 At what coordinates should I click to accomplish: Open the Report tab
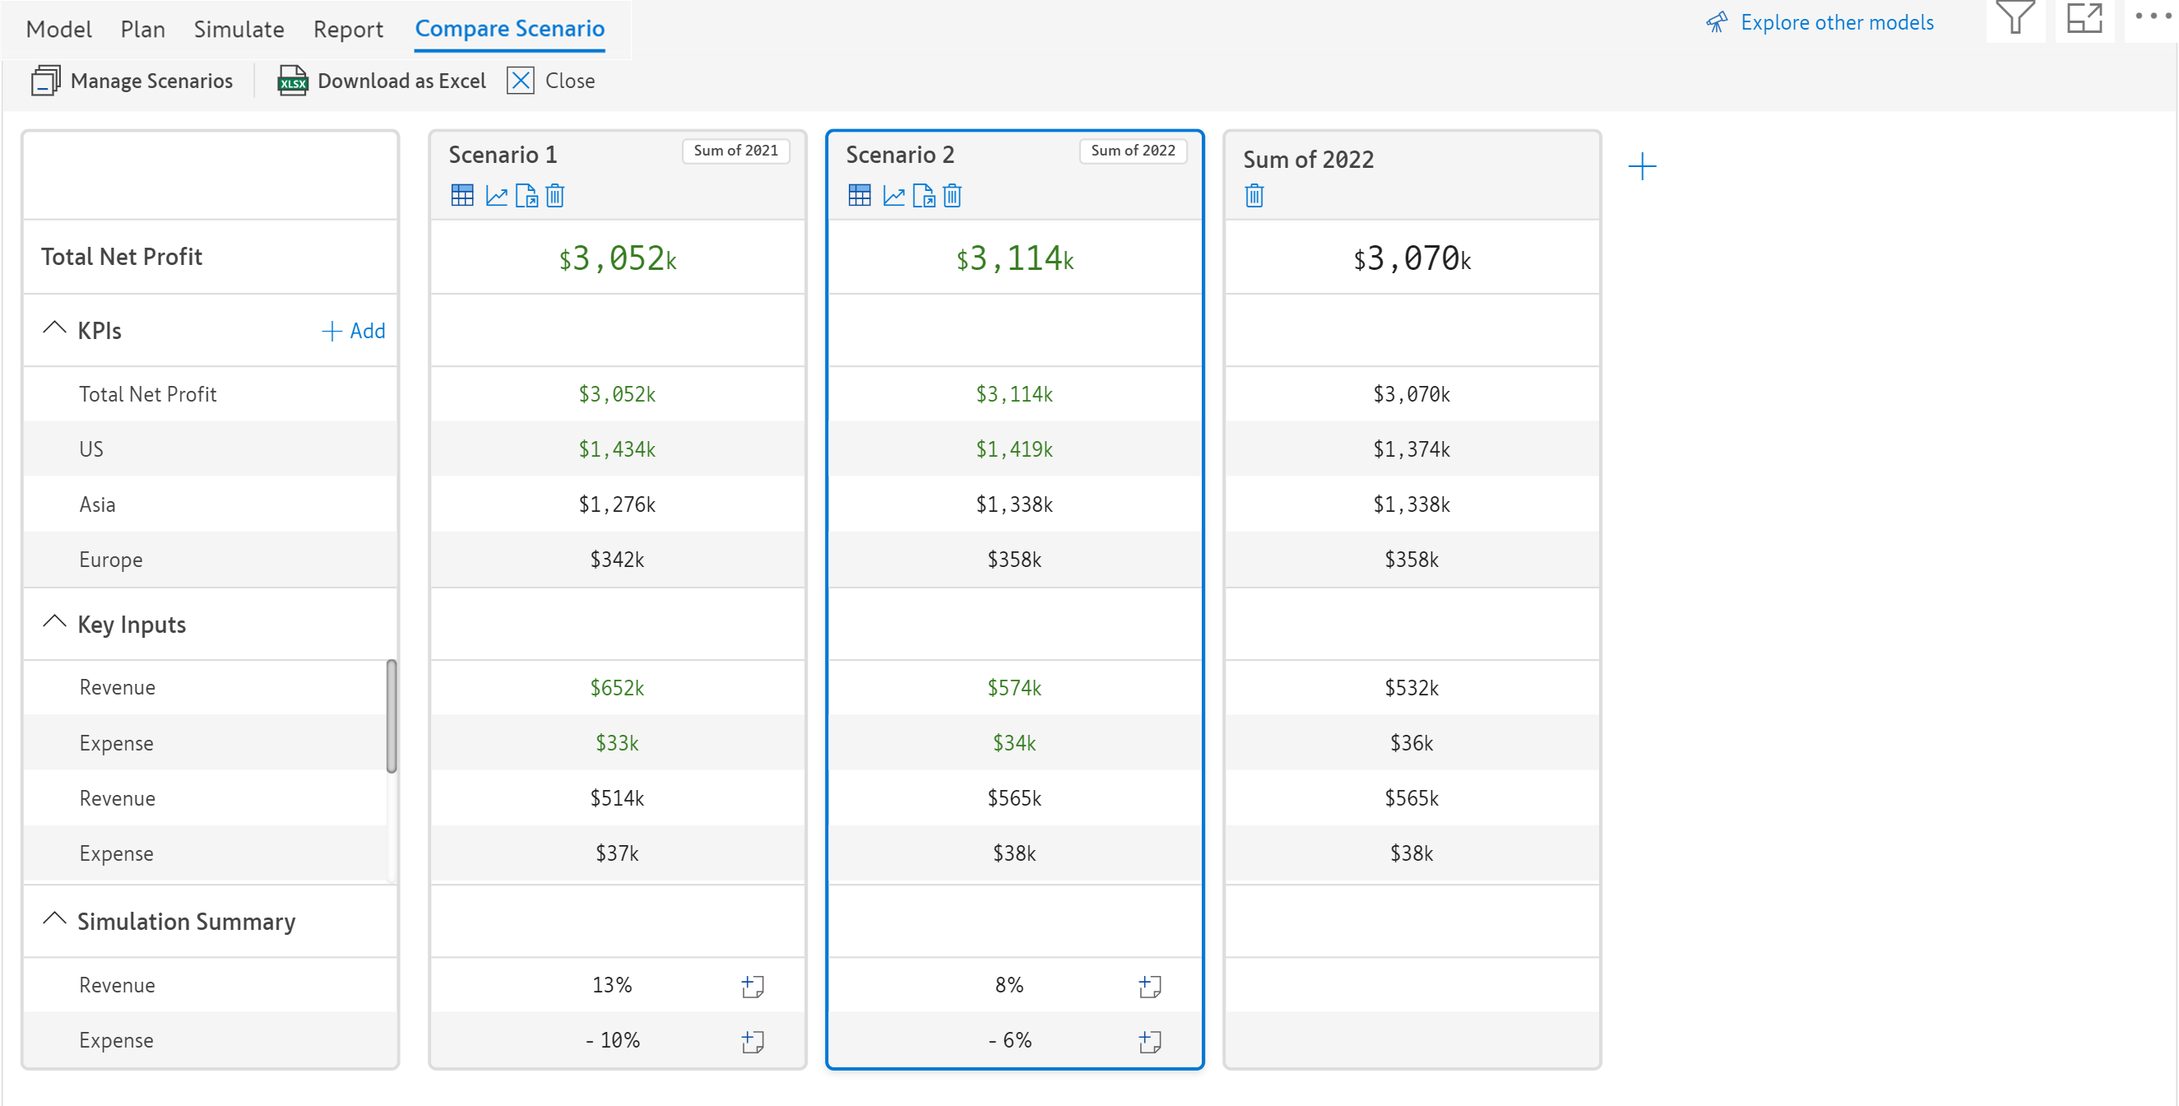348,29
